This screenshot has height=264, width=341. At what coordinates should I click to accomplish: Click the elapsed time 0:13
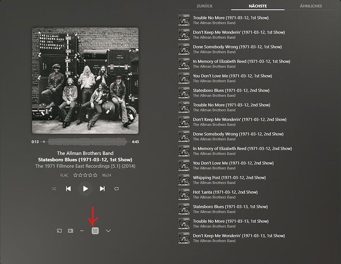[x=35, y=142]
